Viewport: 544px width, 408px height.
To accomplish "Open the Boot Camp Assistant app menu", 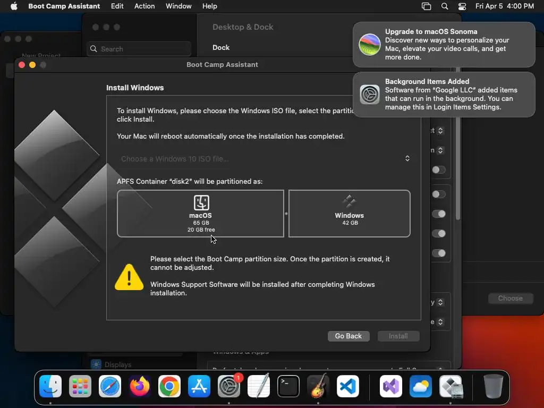I will click(x=64, y=6).
